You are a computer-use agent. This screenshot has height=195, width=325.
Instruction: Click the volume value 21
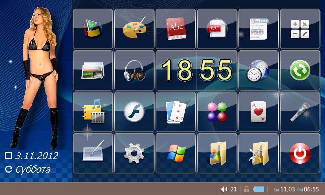(234, 189)
